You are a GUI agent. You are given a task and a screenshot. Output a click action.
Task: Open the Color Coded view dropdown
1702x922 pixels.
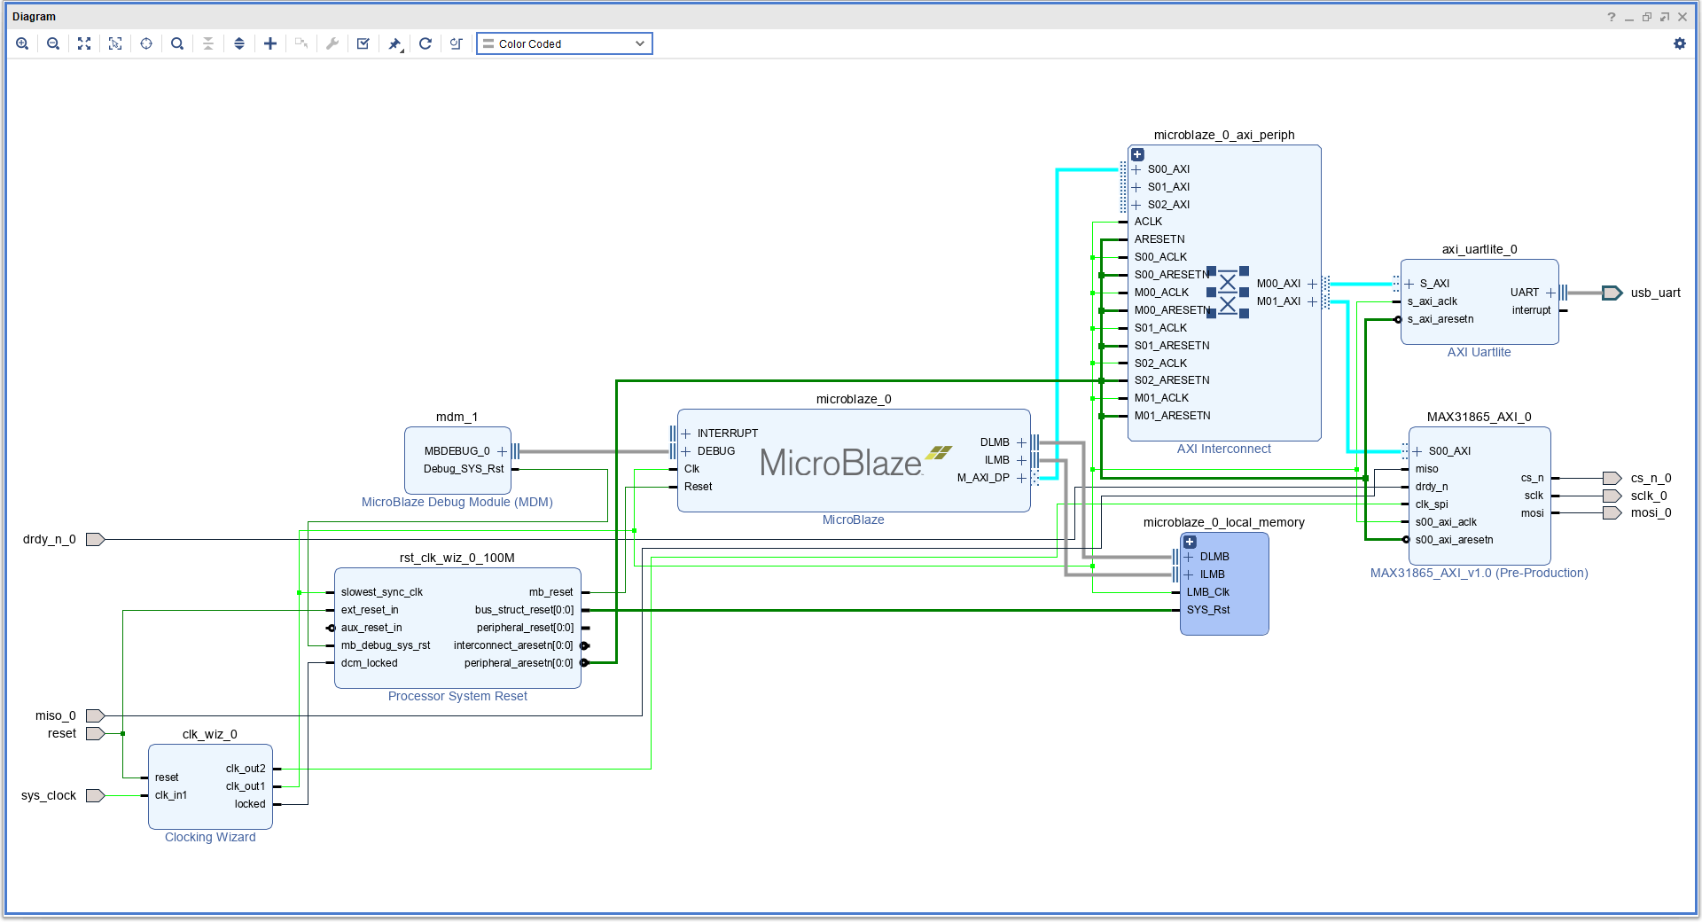point(565,43)
